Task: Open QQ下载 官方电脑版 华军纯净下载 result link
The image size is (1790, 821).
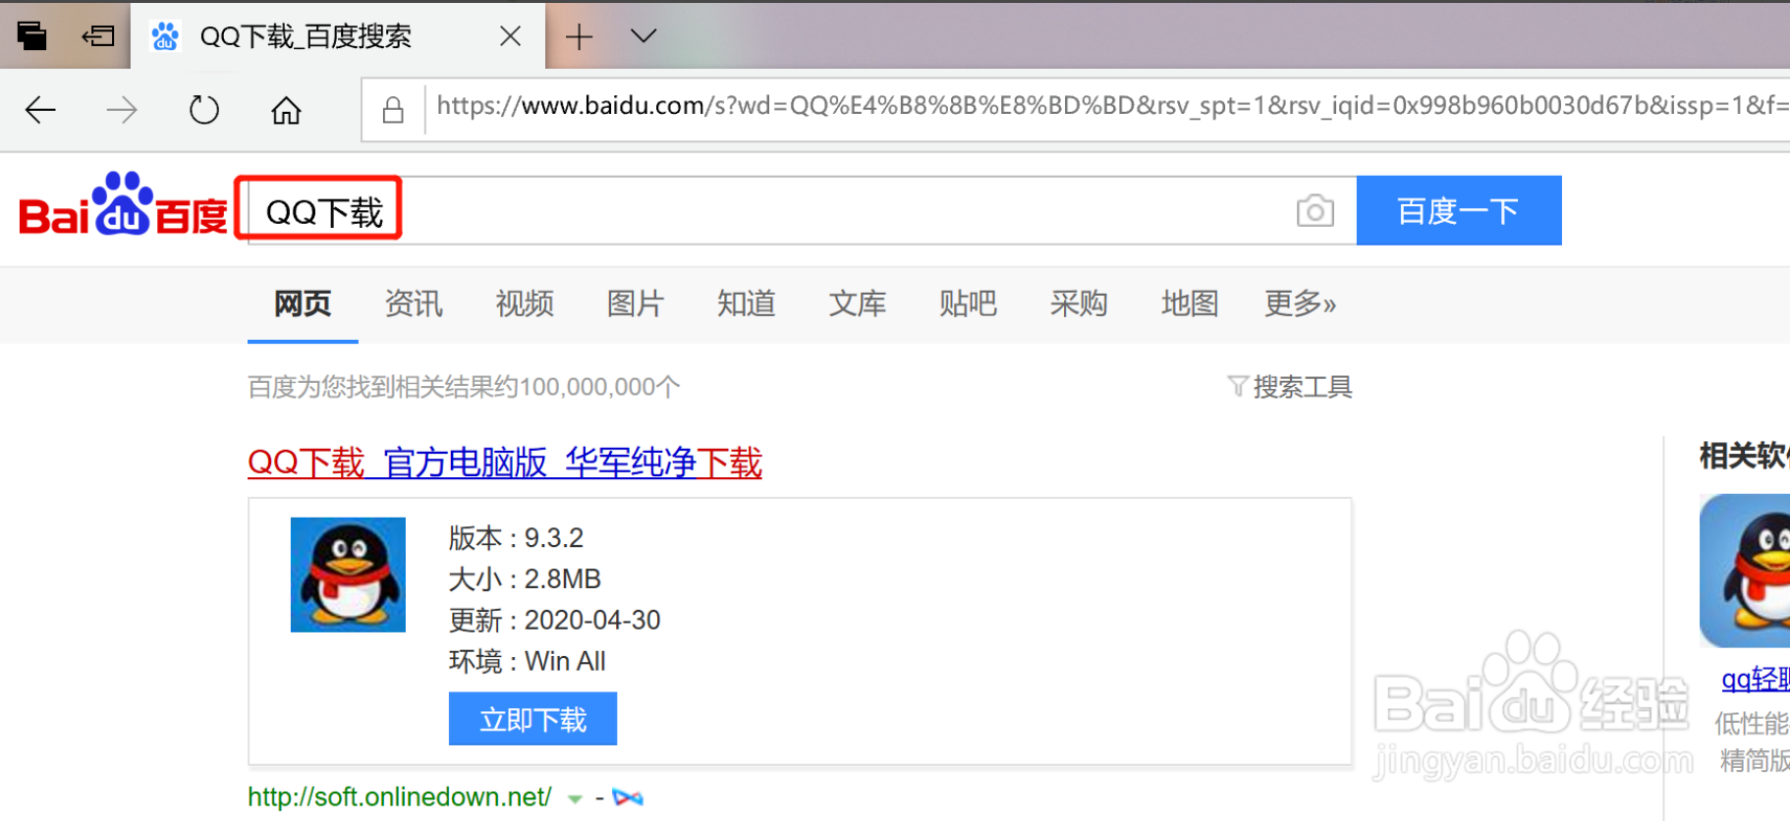Action: (x=505, y=463)
